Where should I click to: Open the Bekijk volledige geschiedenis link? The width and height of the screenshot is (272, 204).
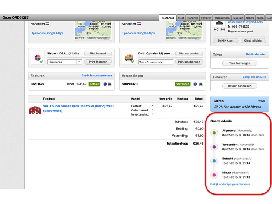230,184
